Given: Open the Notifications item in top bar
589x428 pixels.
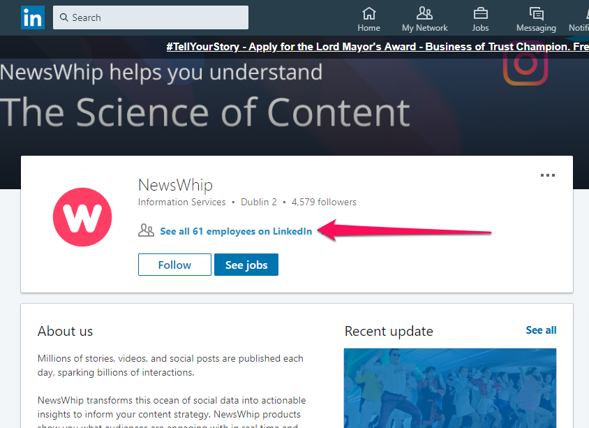Looking at the screenshot, I should pyautogui.click(x=579, y=17).
